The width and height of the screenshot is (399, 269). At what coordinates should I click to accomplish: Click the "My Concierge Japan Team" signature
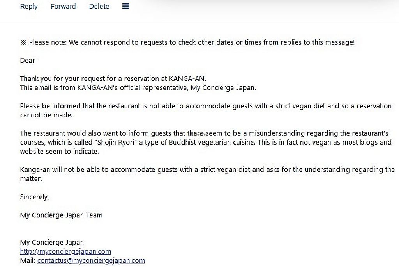[x=61, y=215]
